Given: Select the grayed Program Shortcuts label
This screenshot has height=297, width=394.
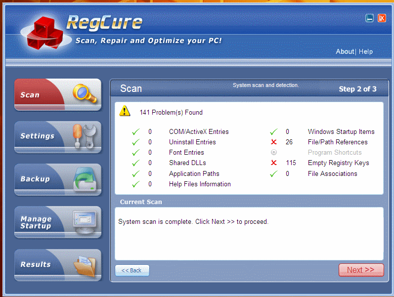Looking at the screenshot, I should point(335,152).
